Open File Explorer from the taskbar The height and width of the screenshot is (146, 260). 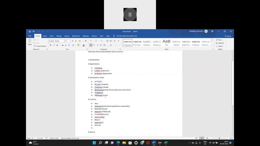(x=124, y=143)
